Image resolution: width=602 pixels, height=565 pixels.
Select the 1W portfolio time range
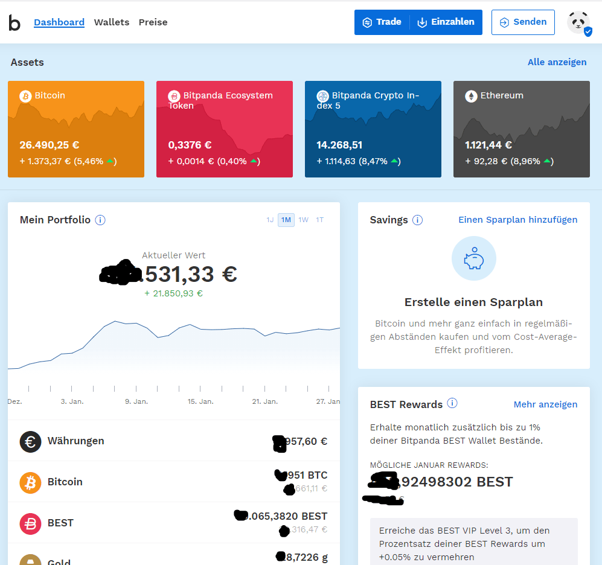pos(303,220)
